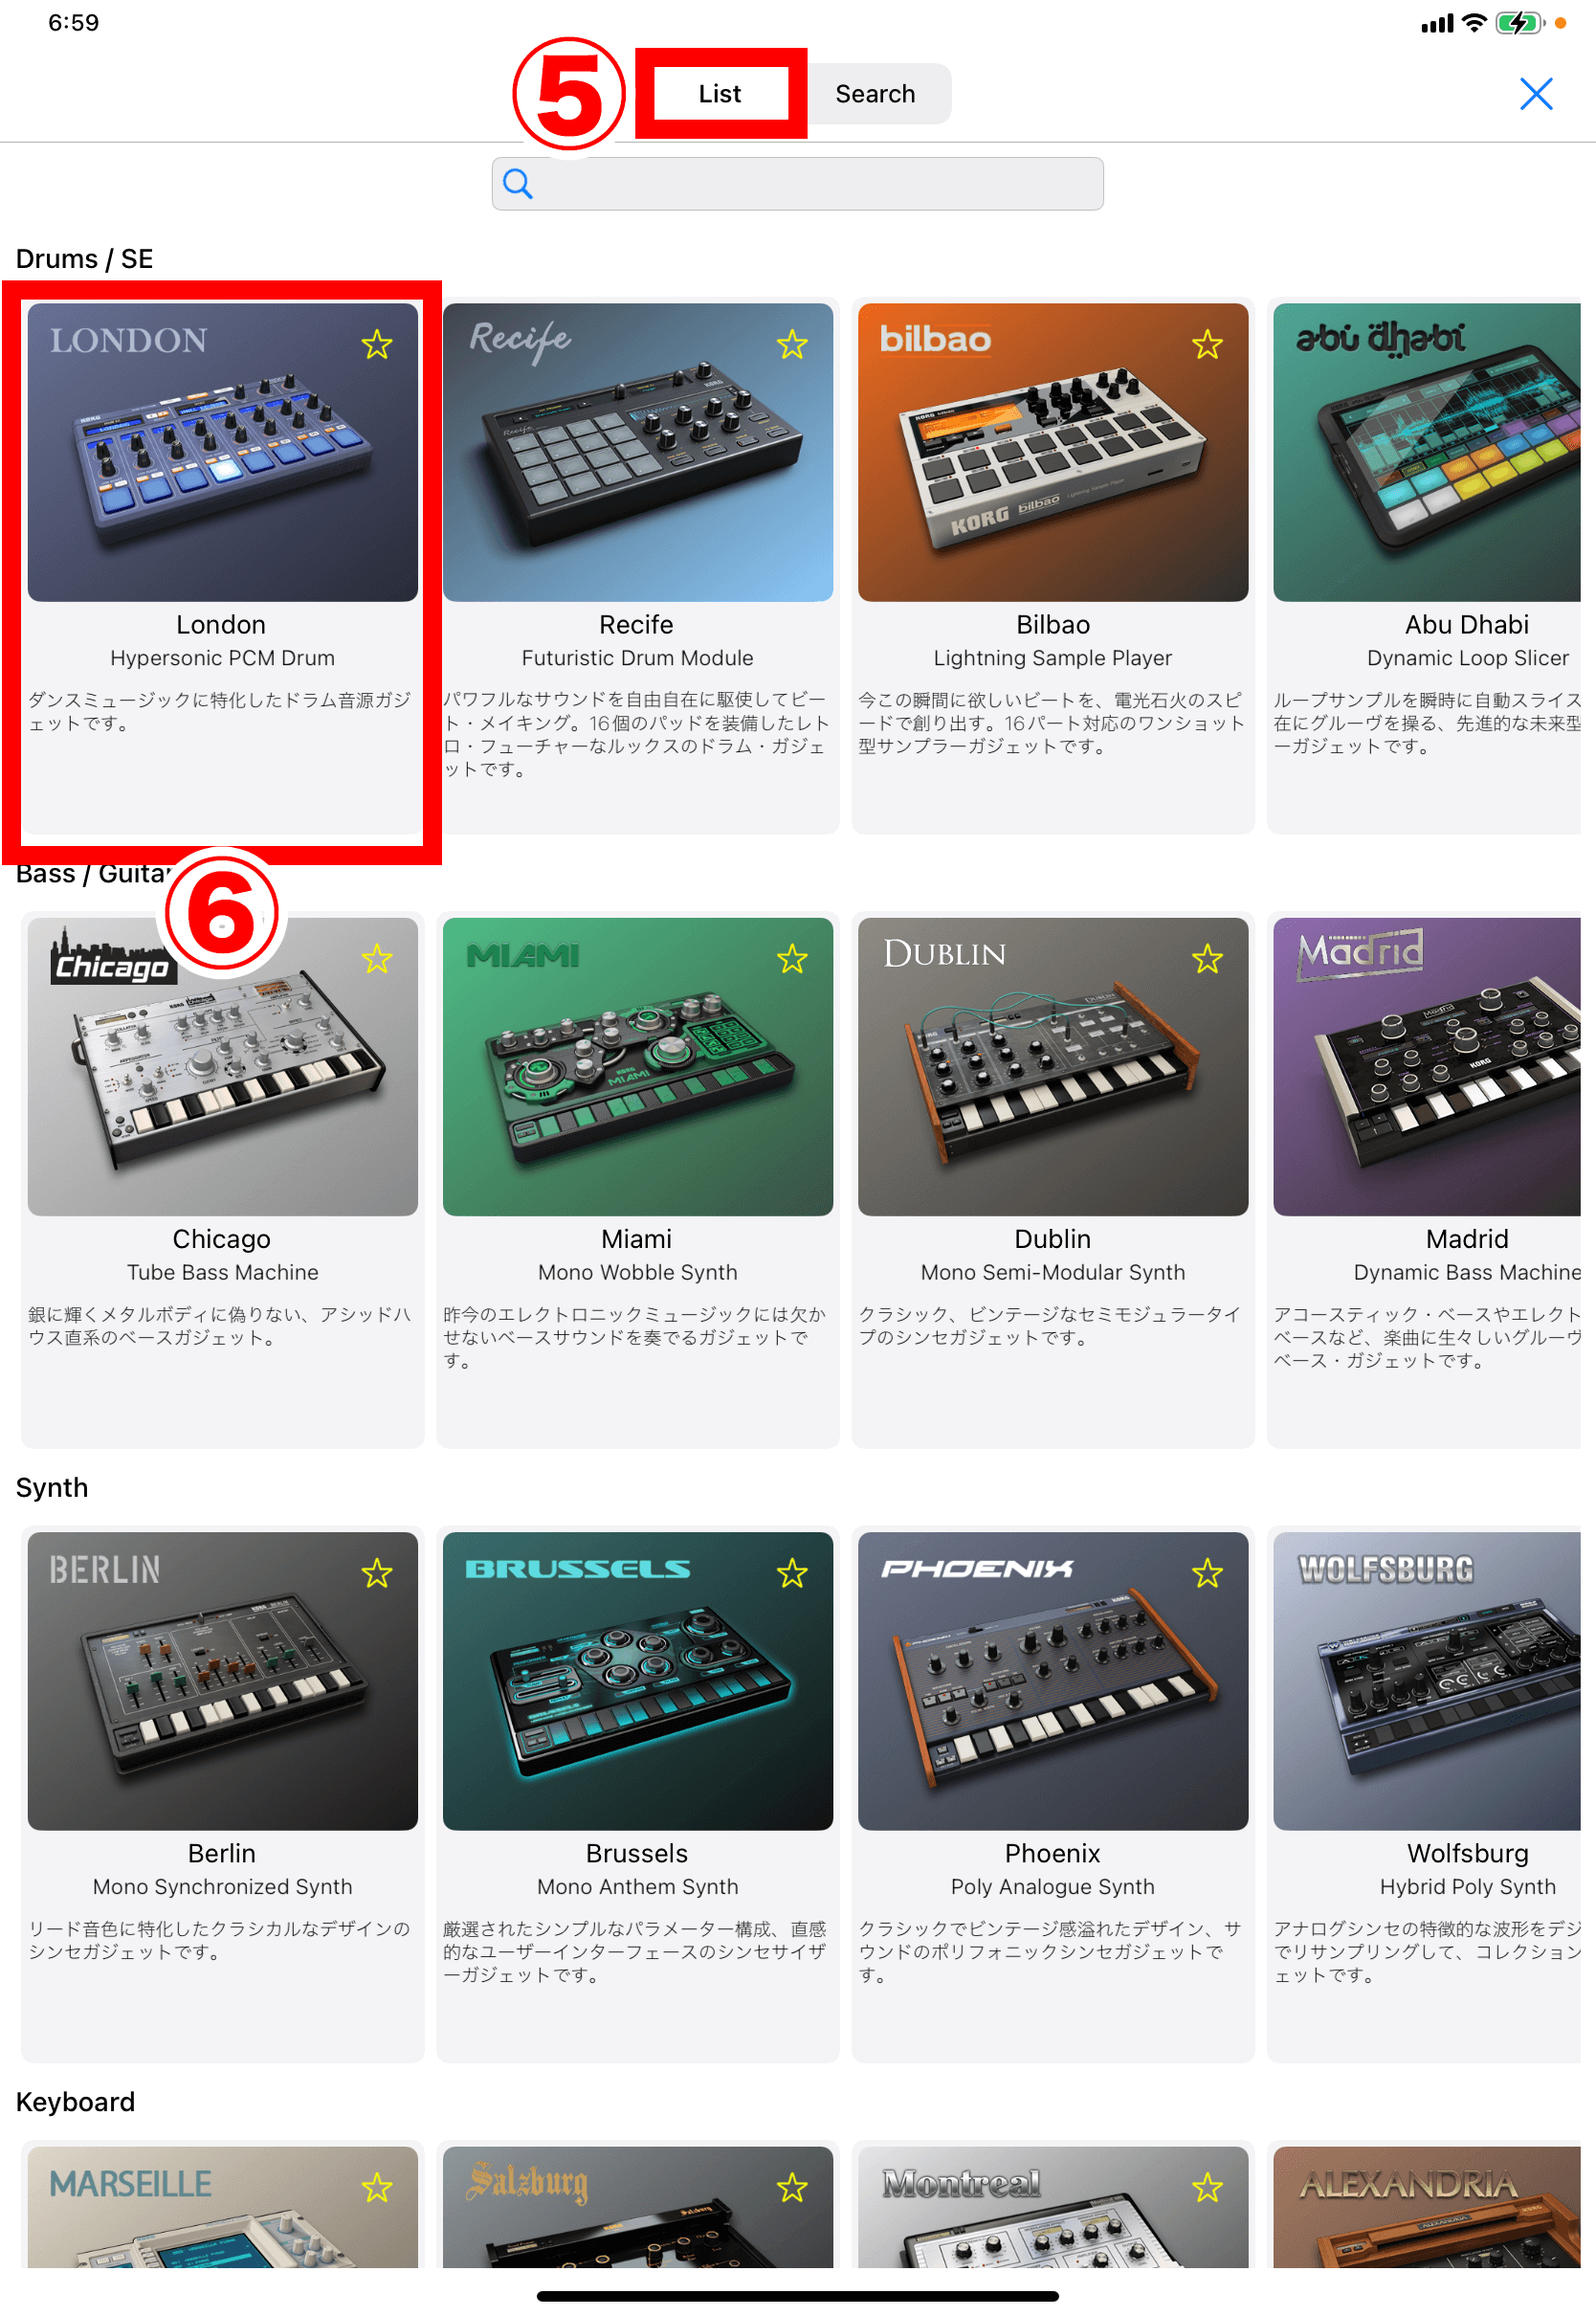
Task: Toggle favorite star on Bilbao gadget
Action: [1207, 345]
